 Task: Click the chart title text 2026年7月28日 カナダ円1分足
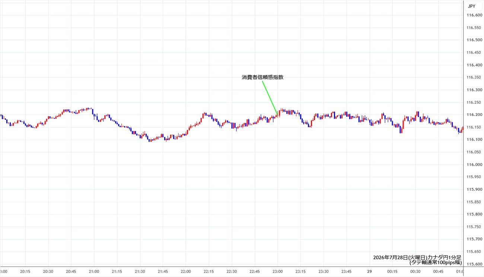pyautogui.click(x=417, y=257)
